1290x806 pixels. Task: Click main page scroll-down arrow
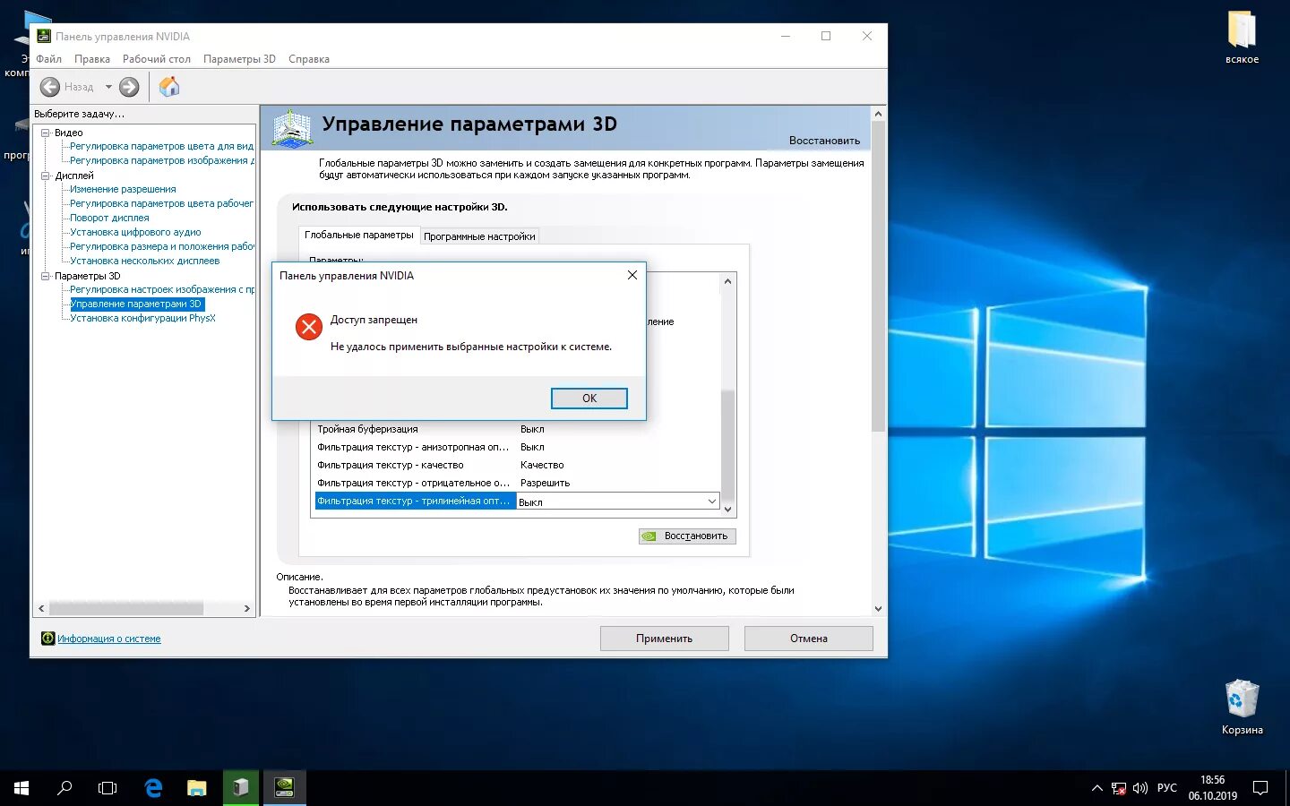(878, 608)
